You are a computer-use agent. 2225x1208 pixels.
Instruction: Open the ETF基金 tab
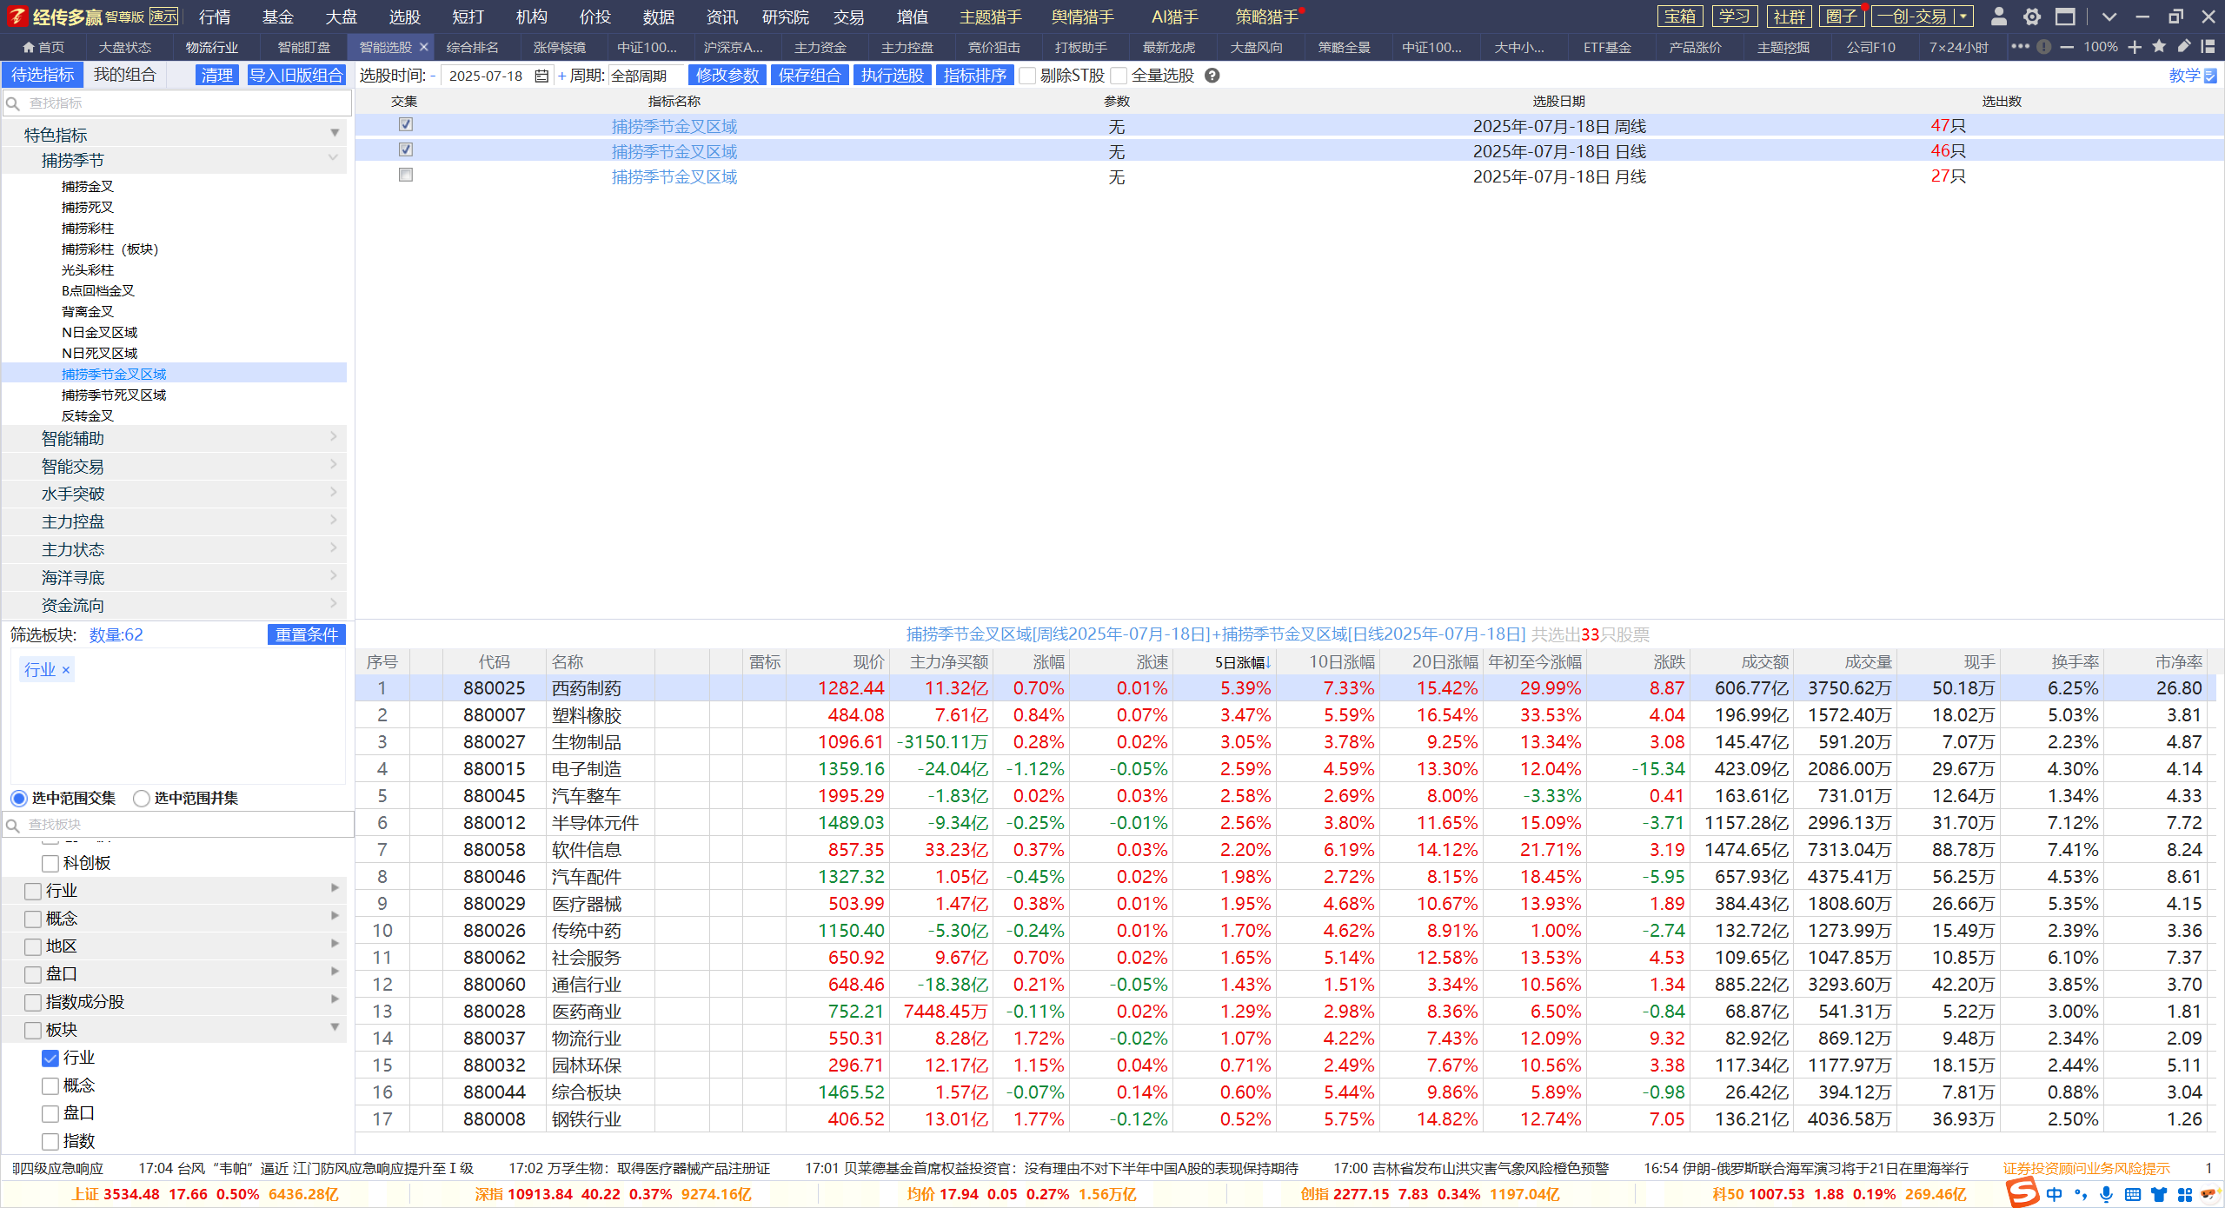[x=1607, y=47]
